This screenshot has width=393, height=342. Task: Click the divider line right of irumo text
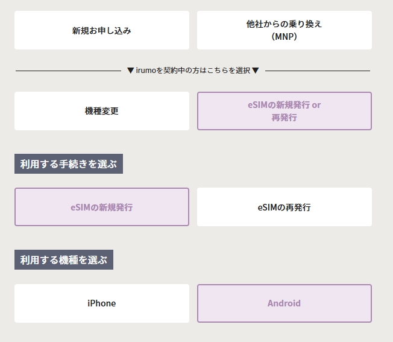click(x=318, y=71)
